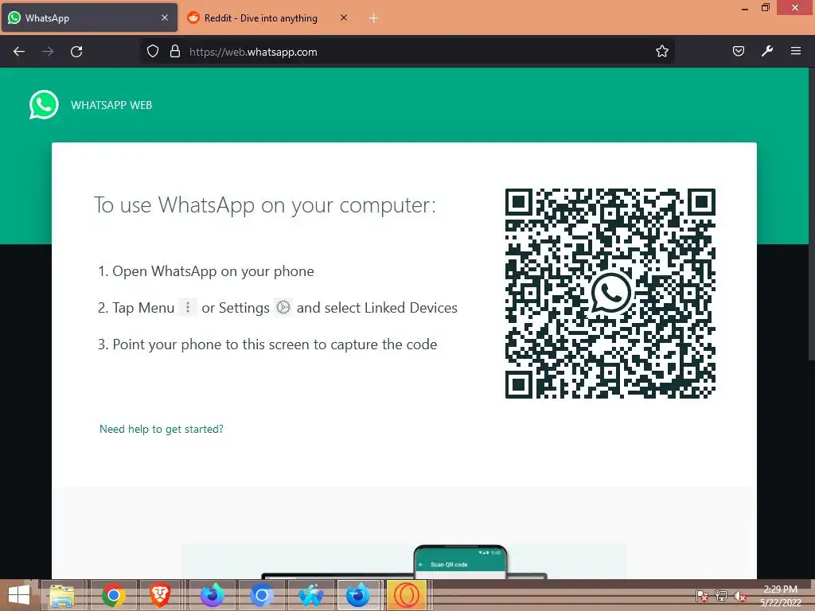815x611 pixels.
Task: Click the QR code image
Action: 610,294
